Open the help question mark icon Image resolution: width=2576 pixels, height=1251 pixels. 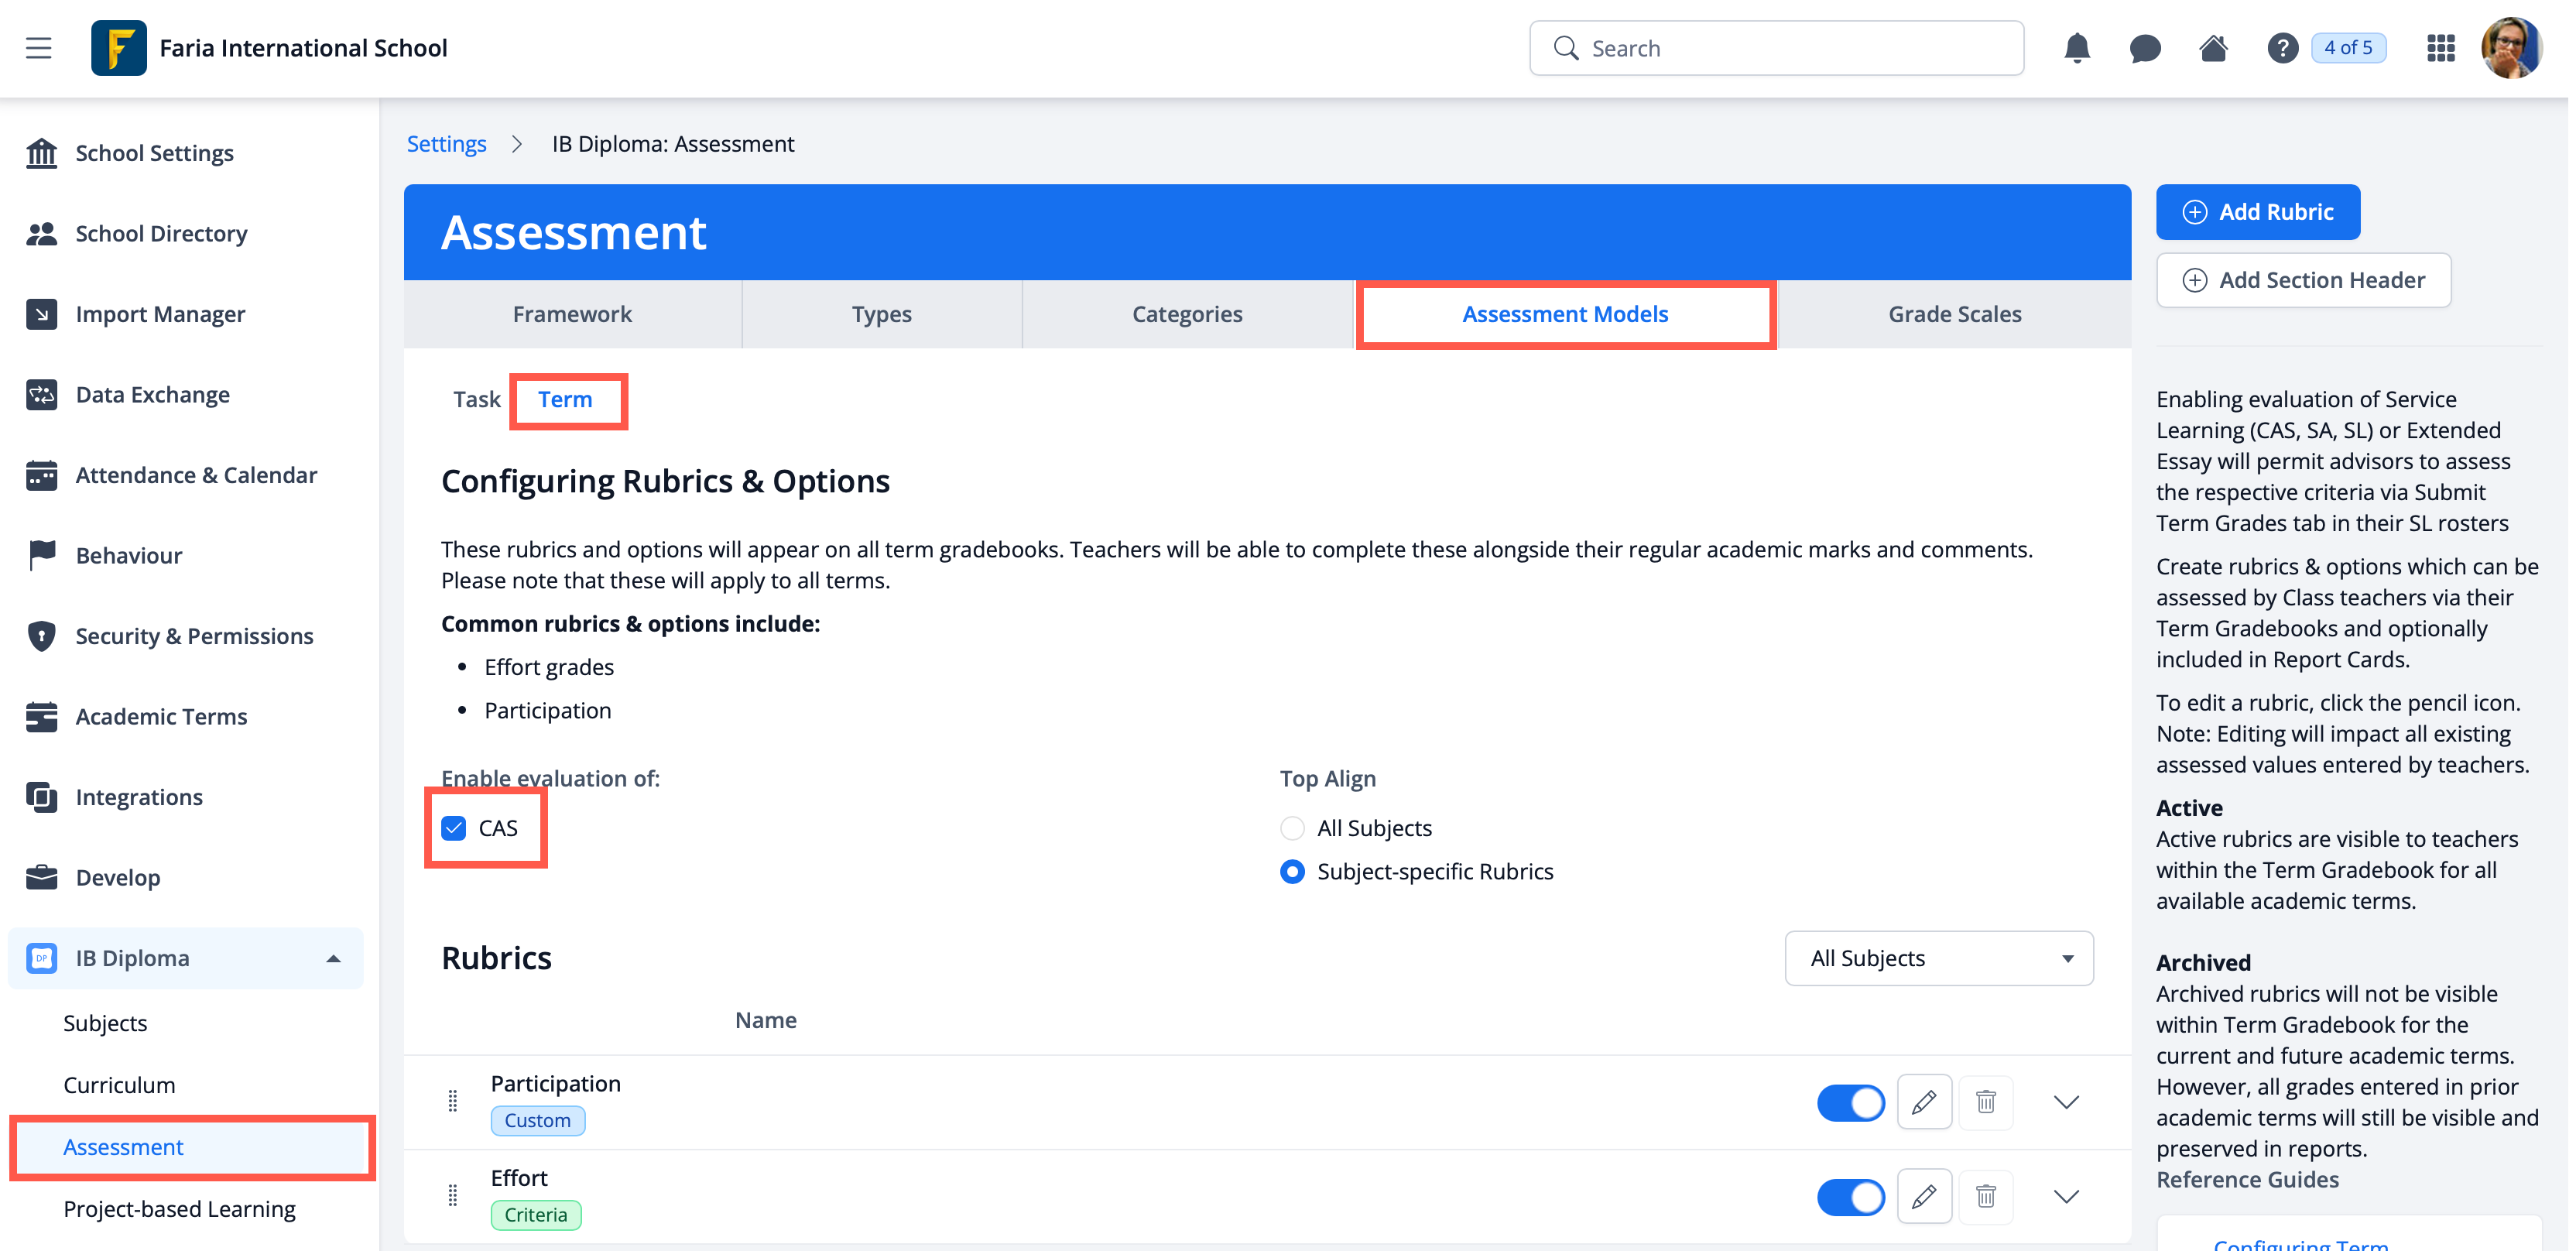tap(2282, 48)
